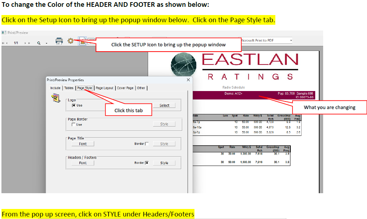This screenshot has width=367, height=219.
Task: Go to previous page arrow
Action: click(x=7, y=43)
